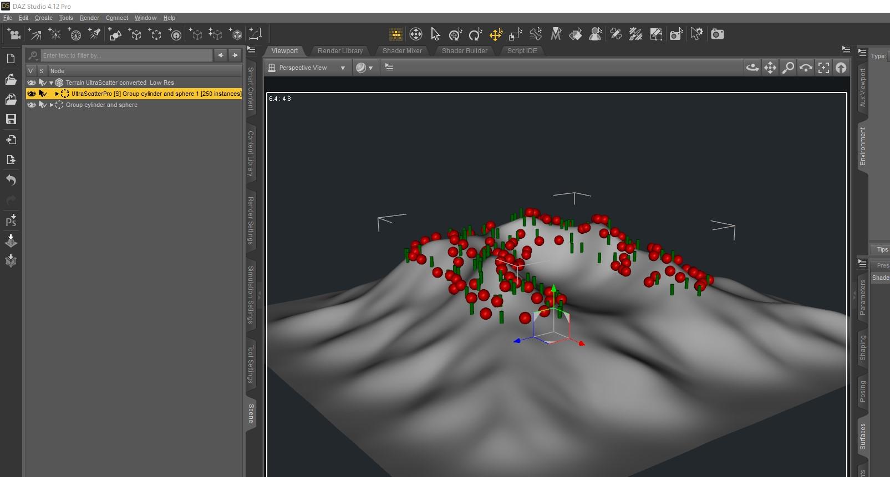Click the scene filter text field
This screenshot has height=477, width=890.
click(126, 55)
